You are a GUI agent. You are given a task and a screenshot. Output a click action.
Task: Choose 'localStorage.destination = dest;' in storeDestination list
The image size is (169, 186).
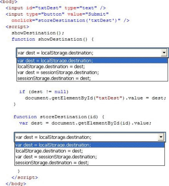tap(90, 151)
